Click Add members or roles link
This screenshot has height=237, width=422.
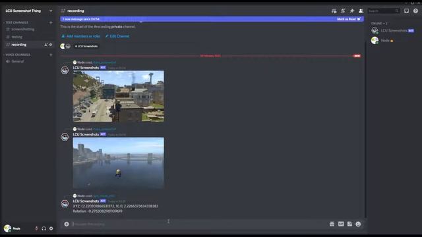(x=81, y=36)
